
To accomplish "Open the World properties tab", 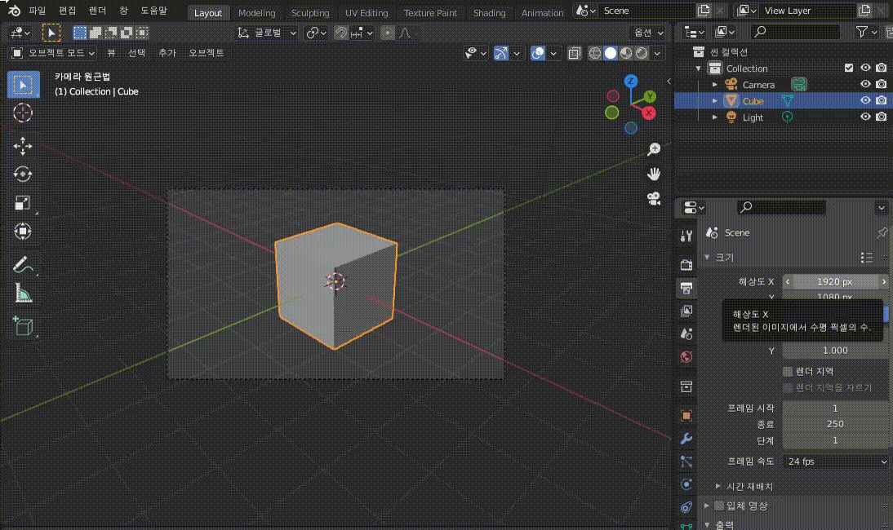I will [x=686, y=357].
